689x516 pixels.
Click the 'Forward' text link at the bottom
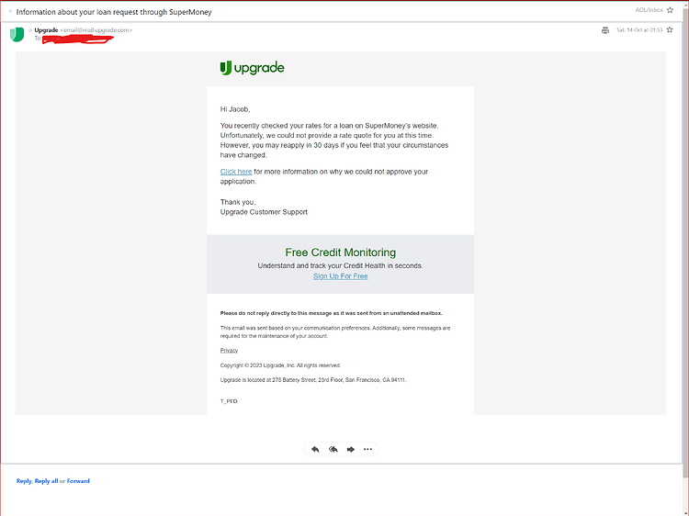(x=78, y=481)
